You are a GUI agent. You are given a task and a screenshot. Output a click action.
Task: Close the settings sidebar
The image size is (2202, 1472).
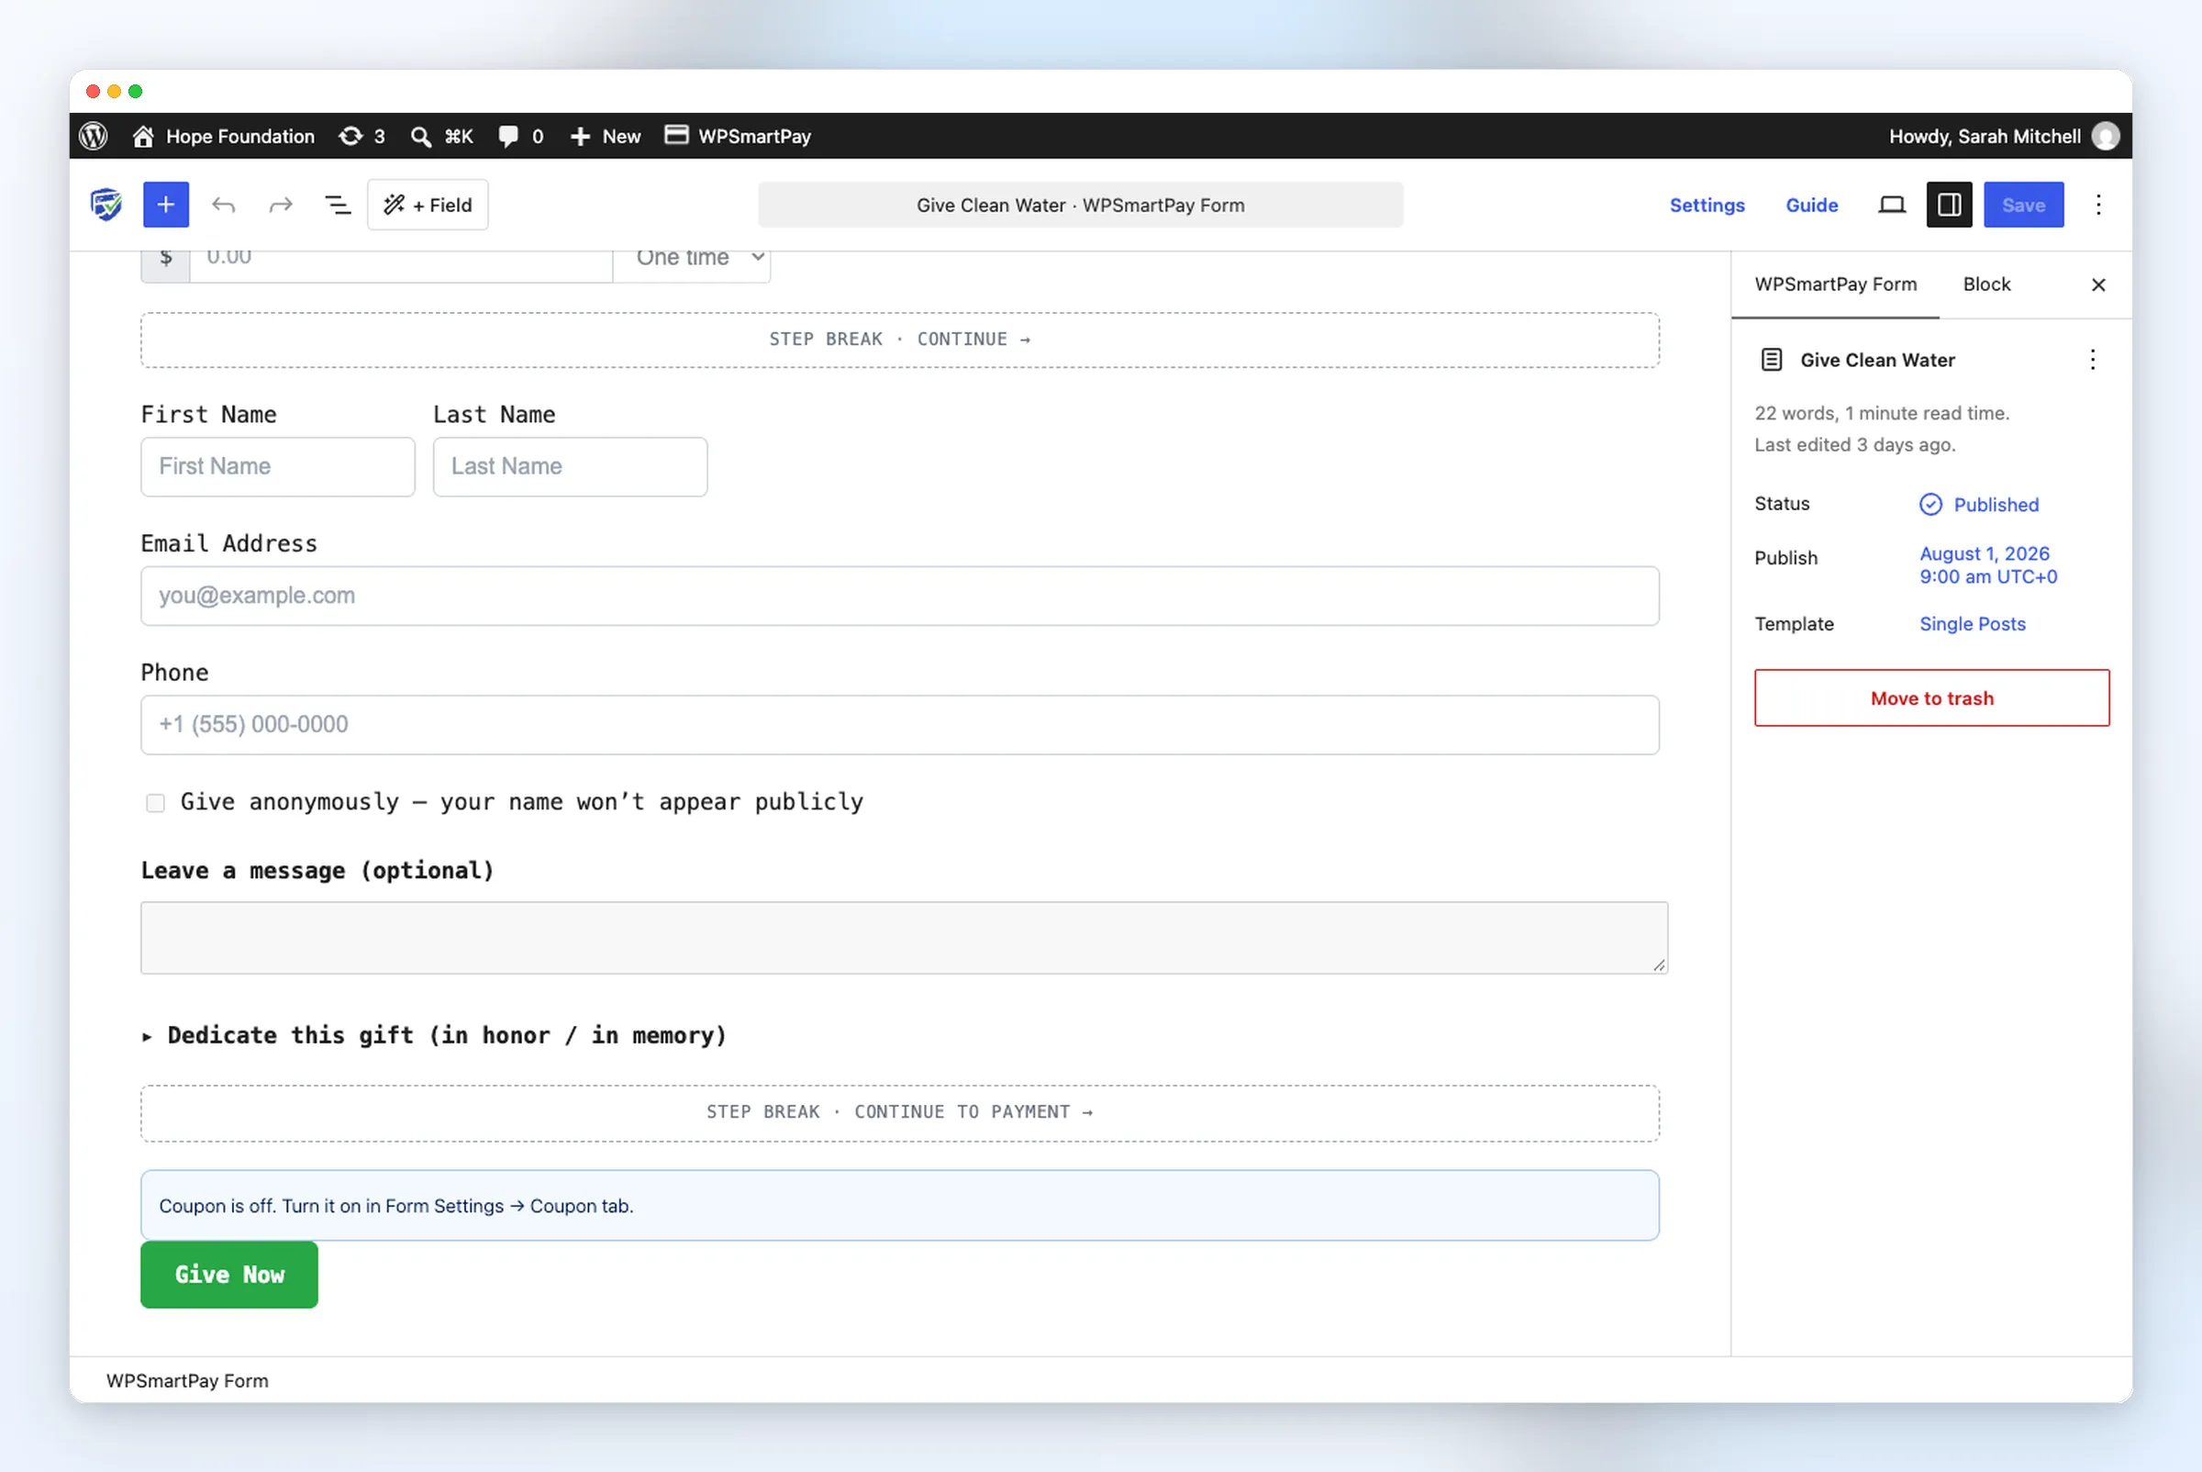(2098, 284)
